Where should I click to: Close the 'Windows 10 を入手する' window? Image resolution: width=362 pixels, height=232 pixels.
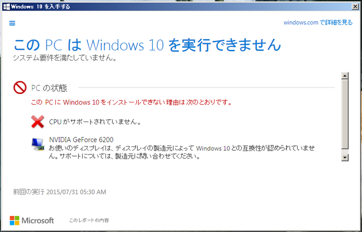click(x=355, y=7)
